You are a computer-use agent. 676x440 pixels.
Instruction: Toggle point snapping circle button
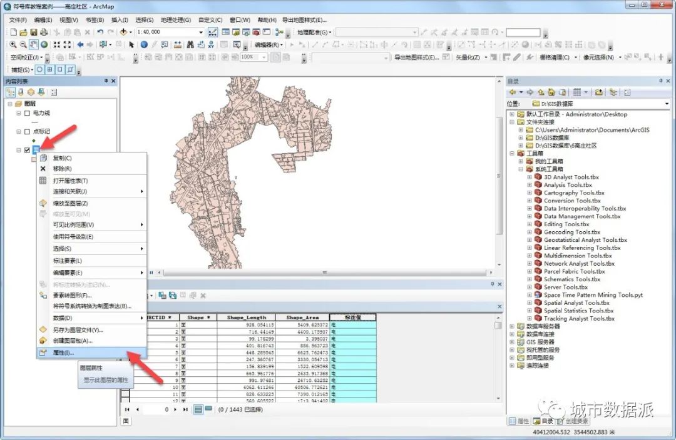pyautogui.click(x=39, y=69)
